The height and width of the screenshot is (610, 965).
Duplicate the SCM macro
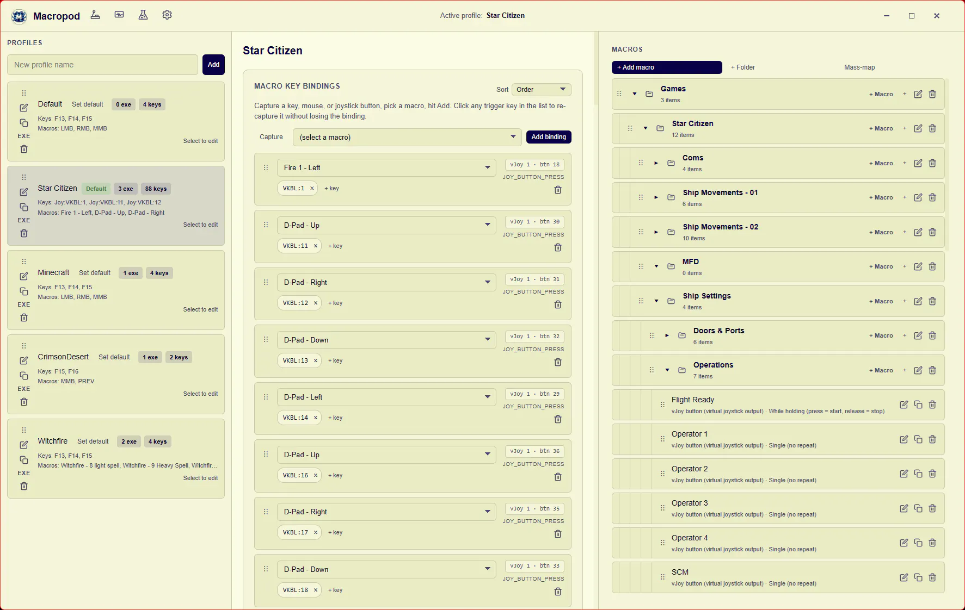click(918, 577)
